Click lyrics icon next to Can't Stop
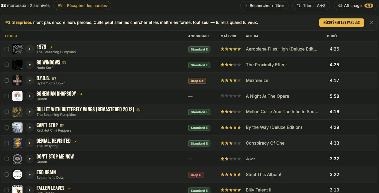The width and height of the screenshot is (379, 193). tap(62, 125)
